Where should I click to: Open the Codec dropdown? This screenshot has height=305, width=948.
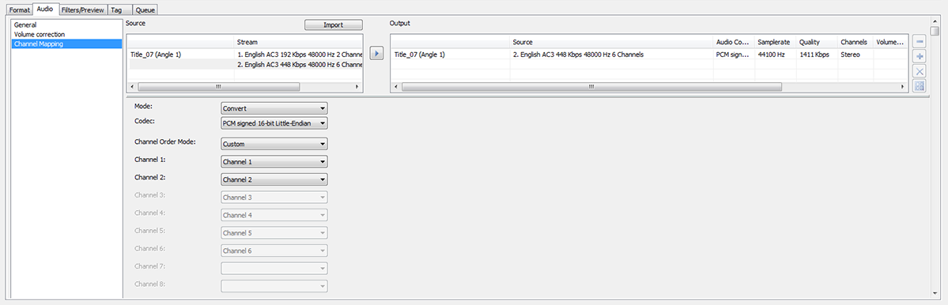pos(274,123)
